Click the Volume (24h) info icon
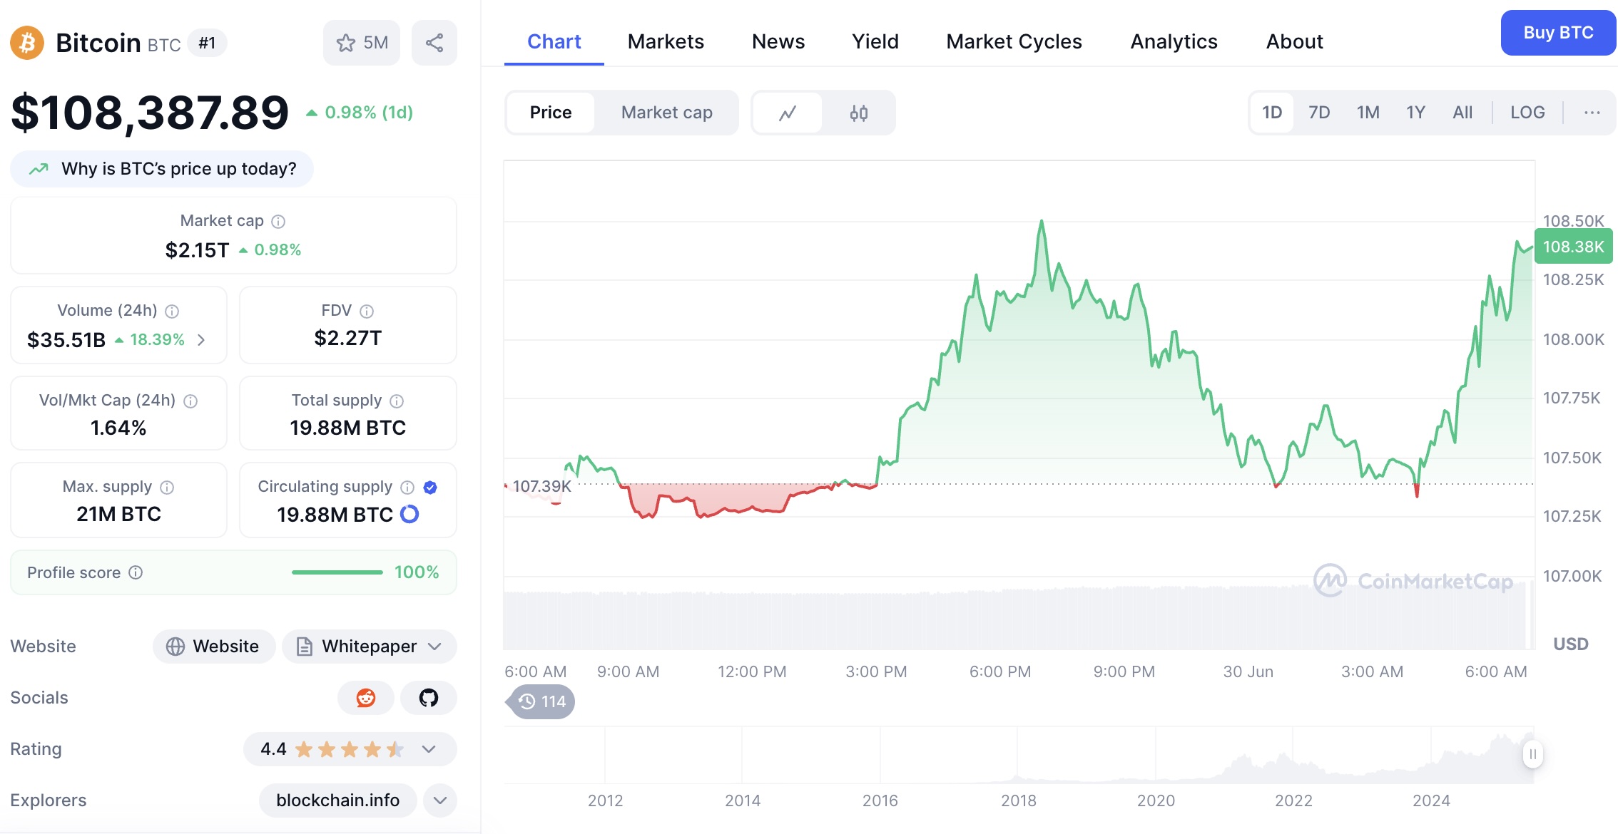Viewport: 1618px width, 834px height. pyautogui.click(x=172, y=312)
